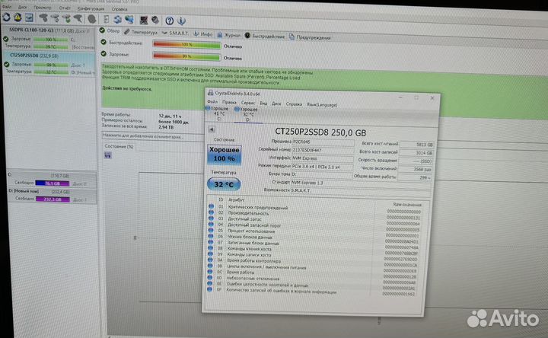Screen dimensions: 548x338
Task: Switch to Журнал tab
Action: pyautogui.click(x=229, y=34)
